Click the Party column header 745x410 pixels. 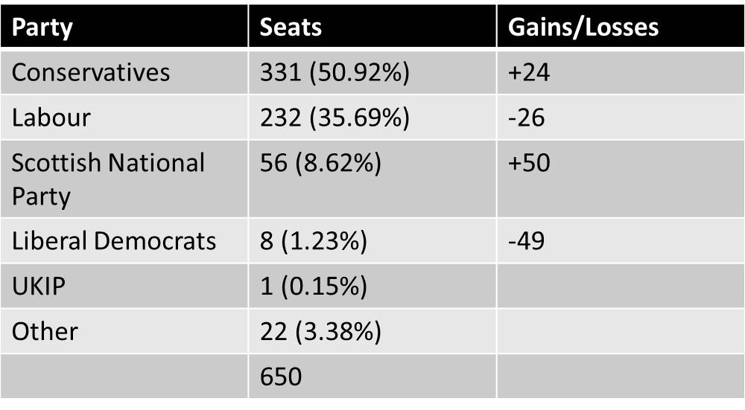[x=43, y=27]
